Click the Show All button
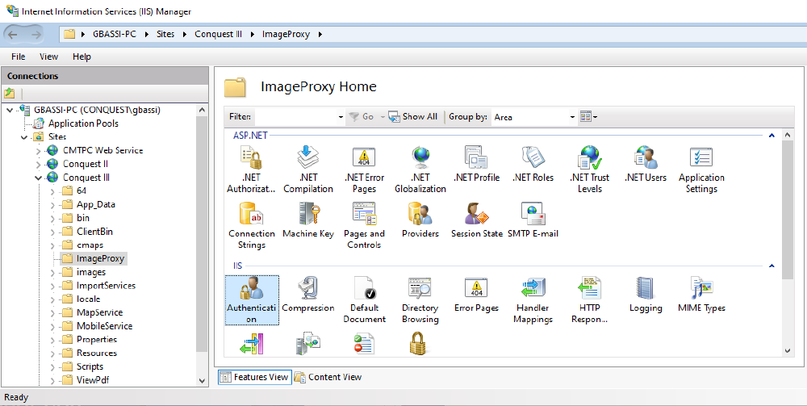 click(x=412, y=117)
